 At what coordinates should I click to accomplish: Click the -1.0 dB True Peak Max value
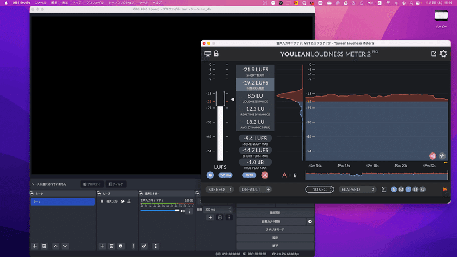(255, 162)
